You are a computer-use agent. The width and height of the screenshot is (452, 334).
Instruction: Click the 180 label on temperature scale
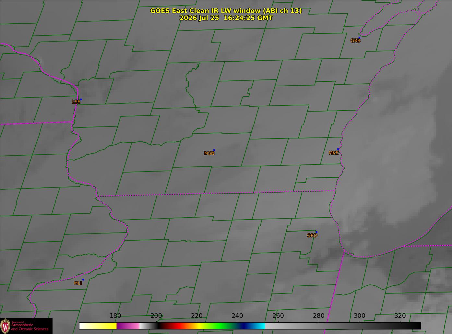pyautogui.click(x=115, y=316)
